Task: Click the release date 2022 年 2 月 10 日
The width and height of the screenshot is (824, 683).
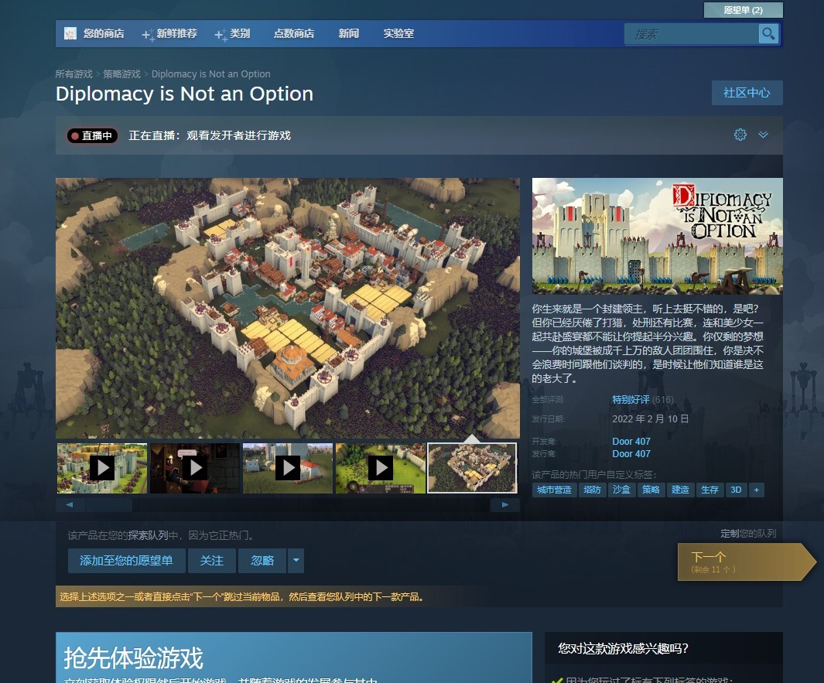Action: (650, 418)
